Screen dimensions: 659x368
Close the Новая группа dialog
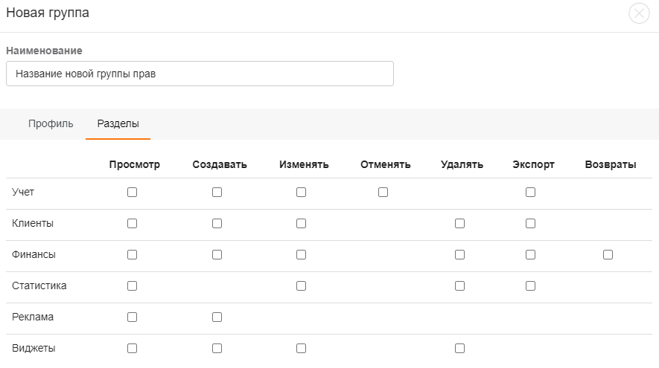[639, 13]
